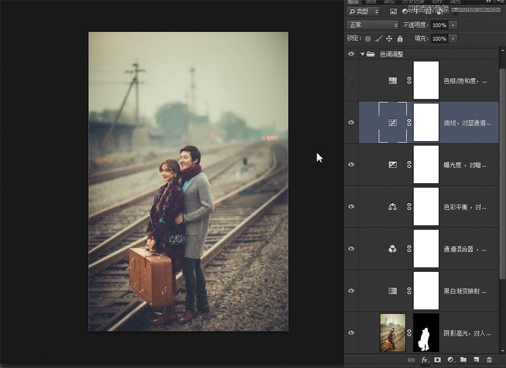
Task: Open the 不透明度 opacity slider arrow
Action: (x=453, y=25)
